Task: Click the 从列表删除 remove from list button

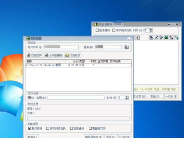Action: click(x=54, y=55)
